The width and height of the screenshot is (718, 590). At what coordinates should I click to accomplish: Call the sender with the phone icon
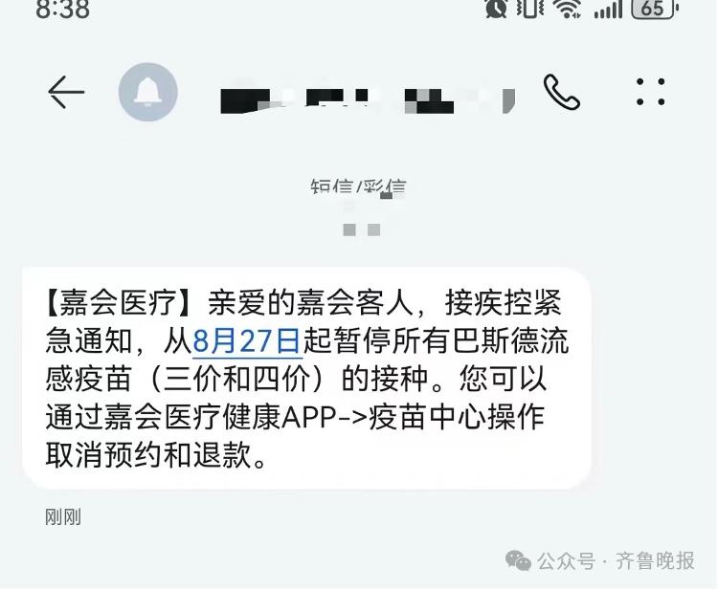[x=562, y=93]
